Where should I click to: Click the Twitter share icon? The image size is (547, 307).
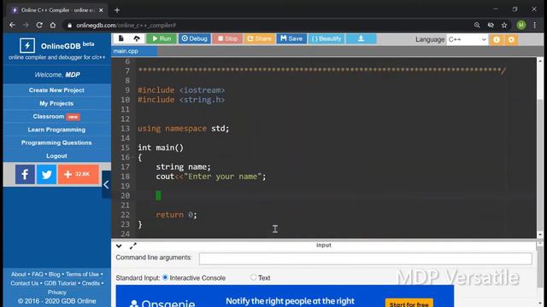click(x=46, y=174)
